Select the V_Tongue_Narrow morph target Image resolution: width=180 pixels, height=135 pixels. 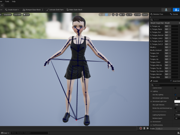[157, 35]
